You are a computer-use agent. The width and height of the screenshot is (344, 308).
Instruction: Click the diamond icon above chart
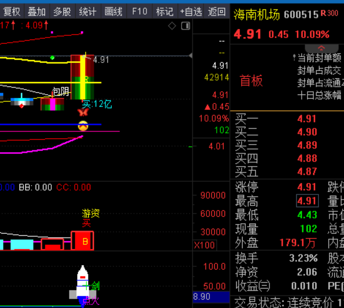tap(172, 26)
